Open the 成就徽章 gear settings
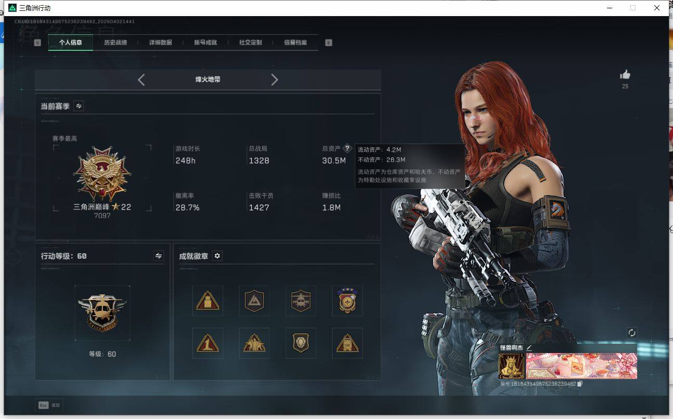 pos(218,256)
